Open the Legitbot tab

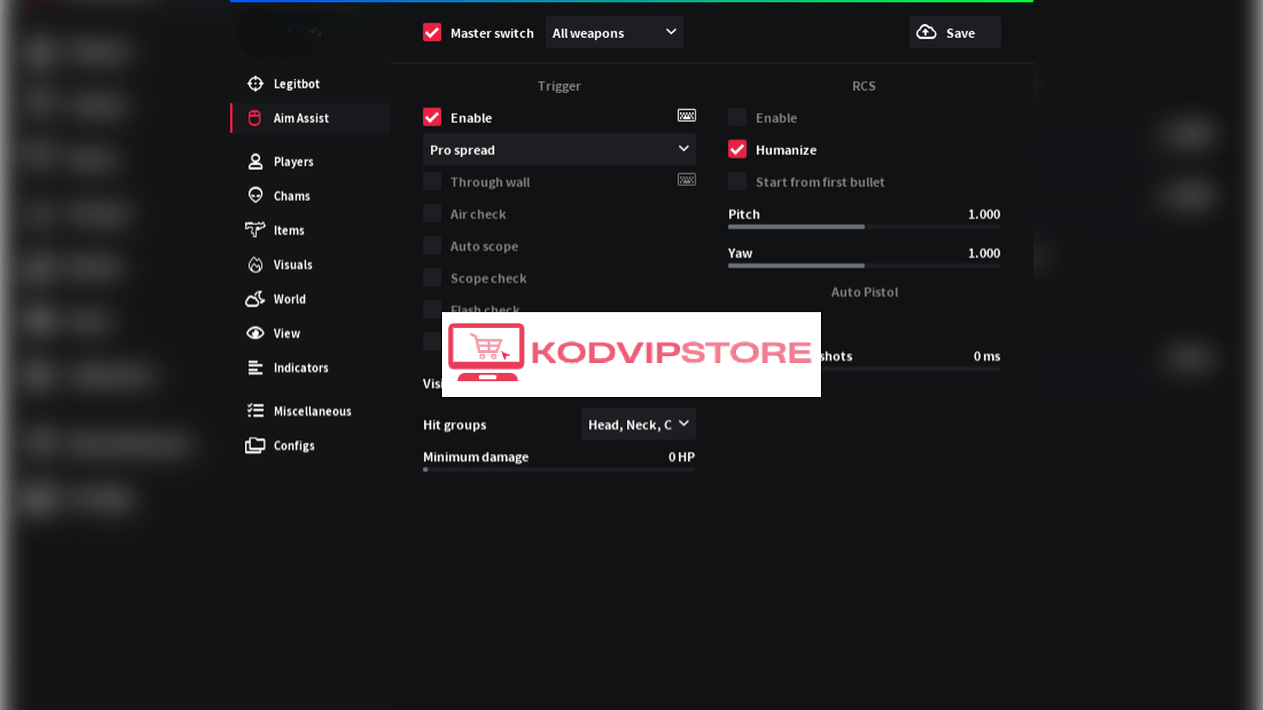[x=310, y=83]
